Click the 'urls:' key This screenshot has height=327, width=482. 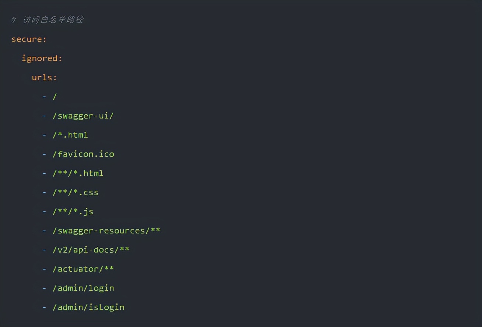pos(44,77)
